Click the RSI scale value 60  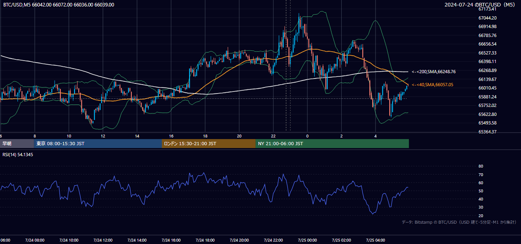click(481, 183)
